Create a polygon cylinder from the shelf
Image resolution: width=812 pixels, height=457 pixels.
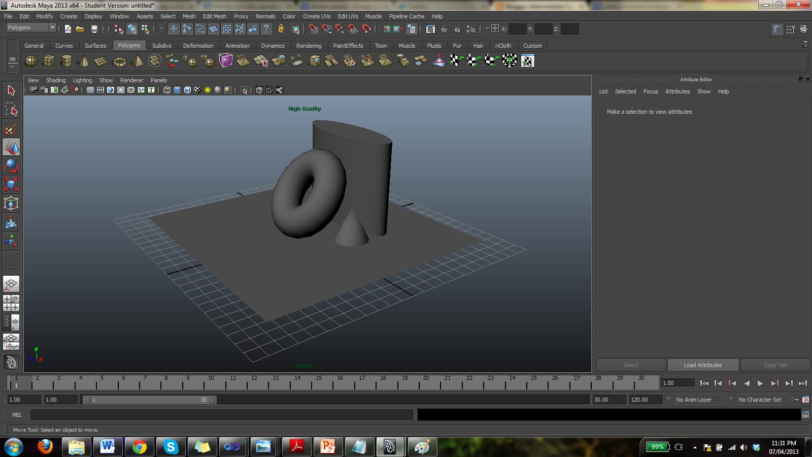(x=66, y=61)
